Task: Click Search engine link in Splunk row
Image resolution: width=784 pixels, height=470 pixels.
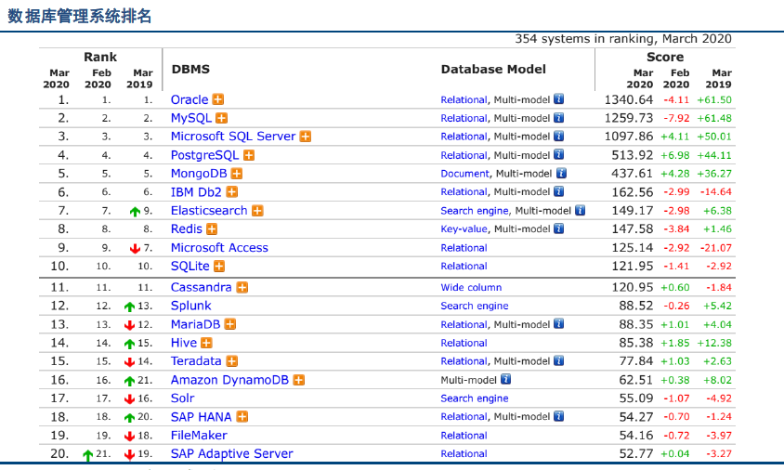Action: coord(475,306)
